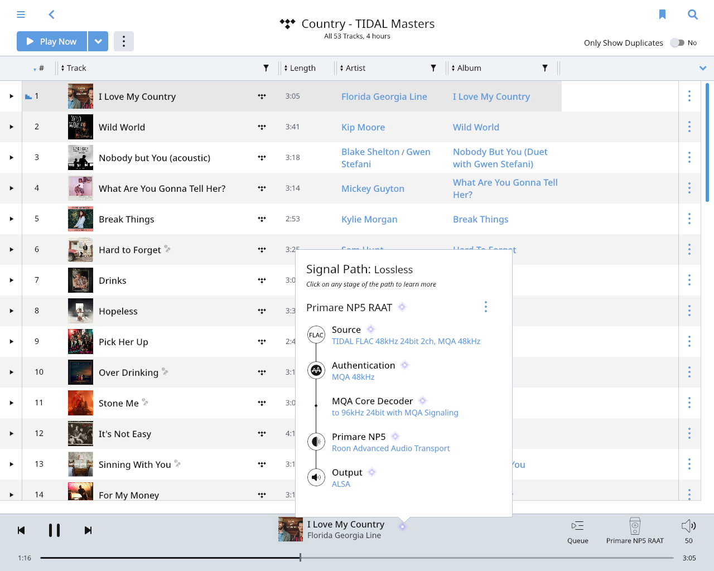714x571 pixels.
Task: Open more options for Break Things row
Action: [x=689, y=219]
